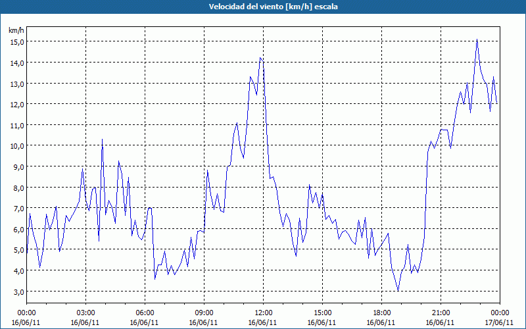Click the wind peak just before 12:00
526x329 pixels.
260,58
